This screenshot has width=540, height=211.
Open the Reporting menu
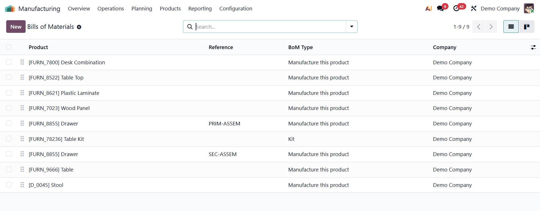tap(200, 8)
